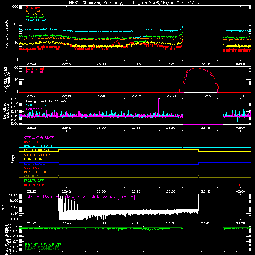Click '00:00' tick under SAS panel

pyautogui.click(x=240, y=223)
